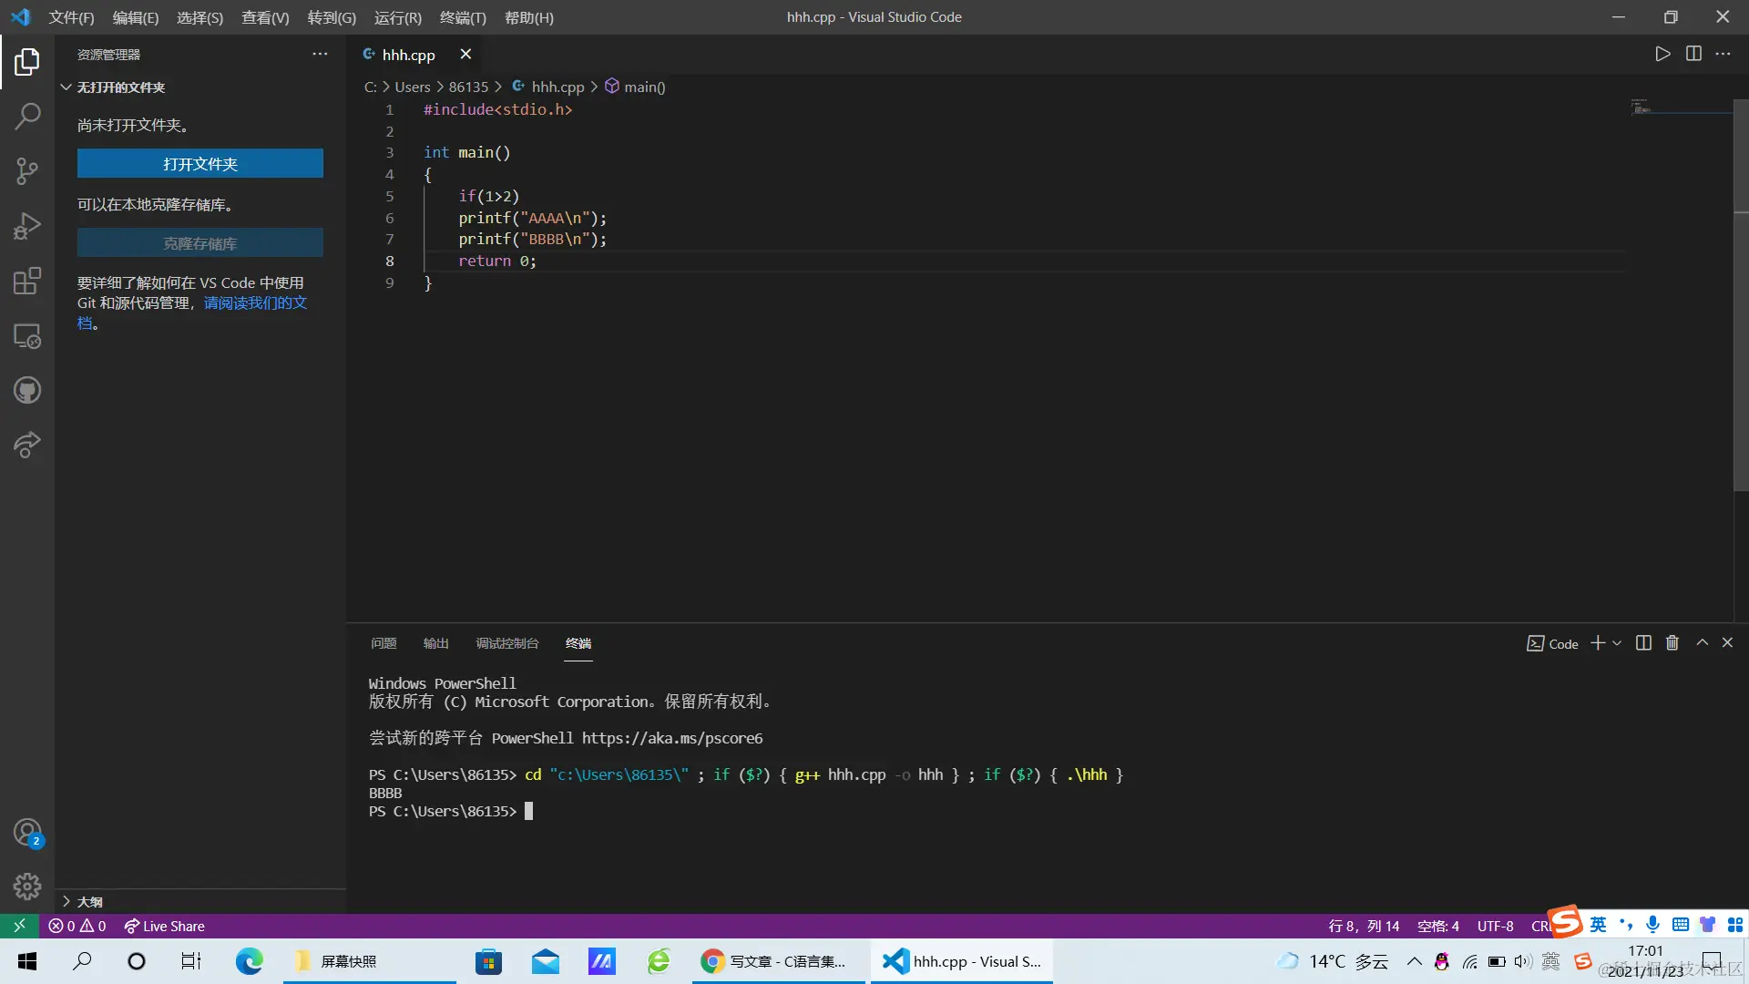The height and width of the screenshot is (984, 1749).
Task: Open the Source Control view
Action: pyautogui.click(x=27, y=170)
